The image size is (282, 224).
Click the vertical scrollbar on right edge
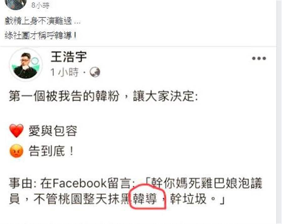(279, 112)
